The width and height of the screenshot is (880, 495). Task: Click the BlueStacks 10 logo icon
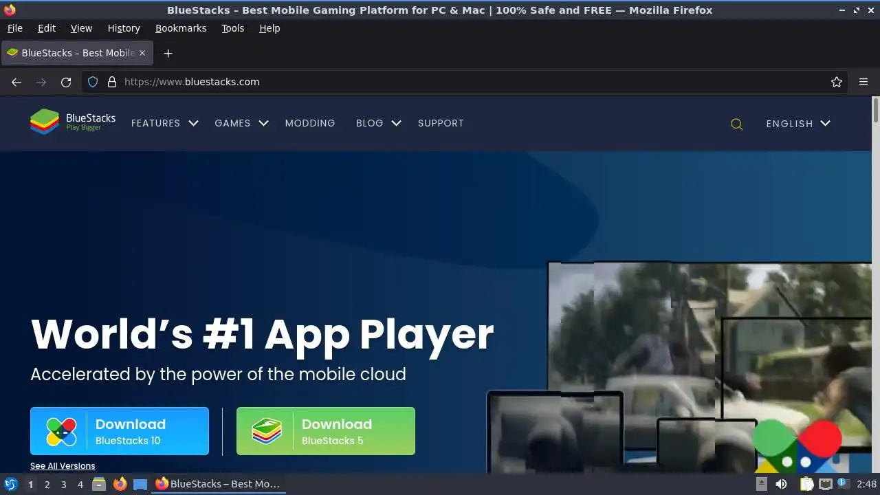(61, 432)
